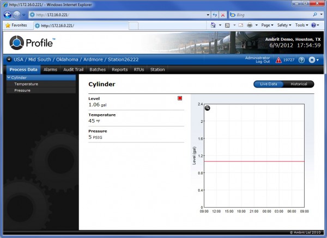This screenshot has width=327, height=238.
Task: Open the Safety menu
Action: tap(284, 26)
